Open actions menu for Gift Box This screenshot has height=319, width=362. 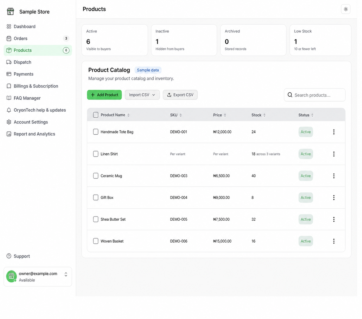pyautogui.click(x=334, y=198)
